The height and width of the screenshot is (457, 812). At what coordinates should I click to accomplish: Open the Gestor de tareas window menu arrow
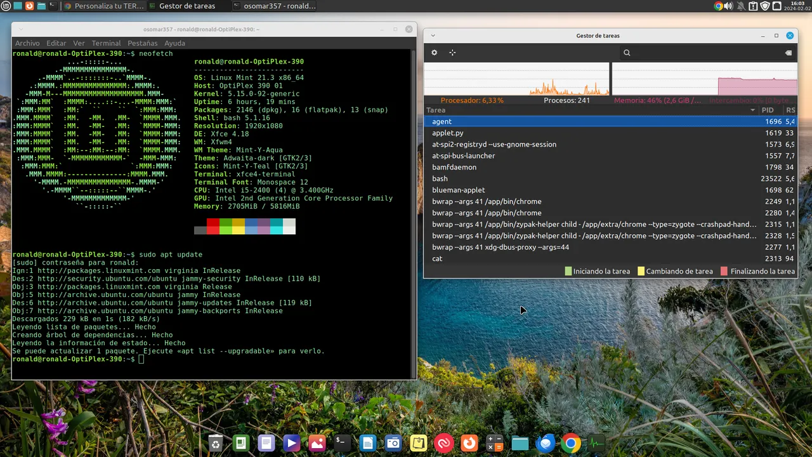432,36
